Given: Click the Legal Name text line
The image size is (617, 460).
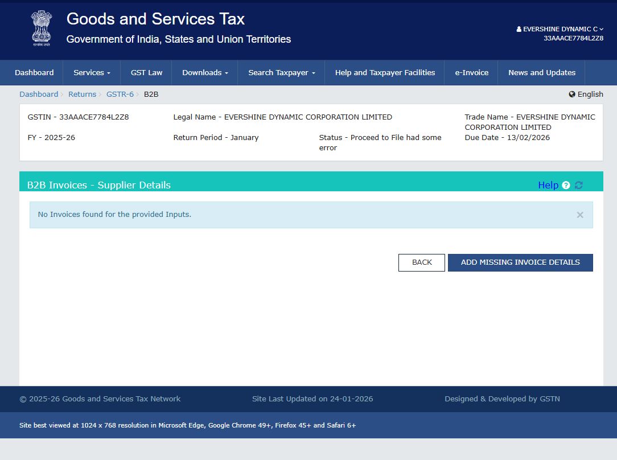Looking at the screenshot, I should (x=282, y=117).
